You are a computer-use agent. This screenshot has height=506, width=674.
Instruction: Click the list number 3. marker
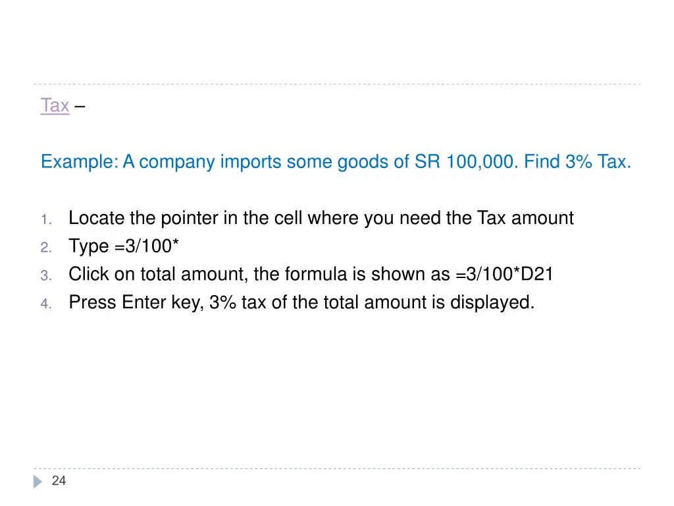[x=46, y=276]
